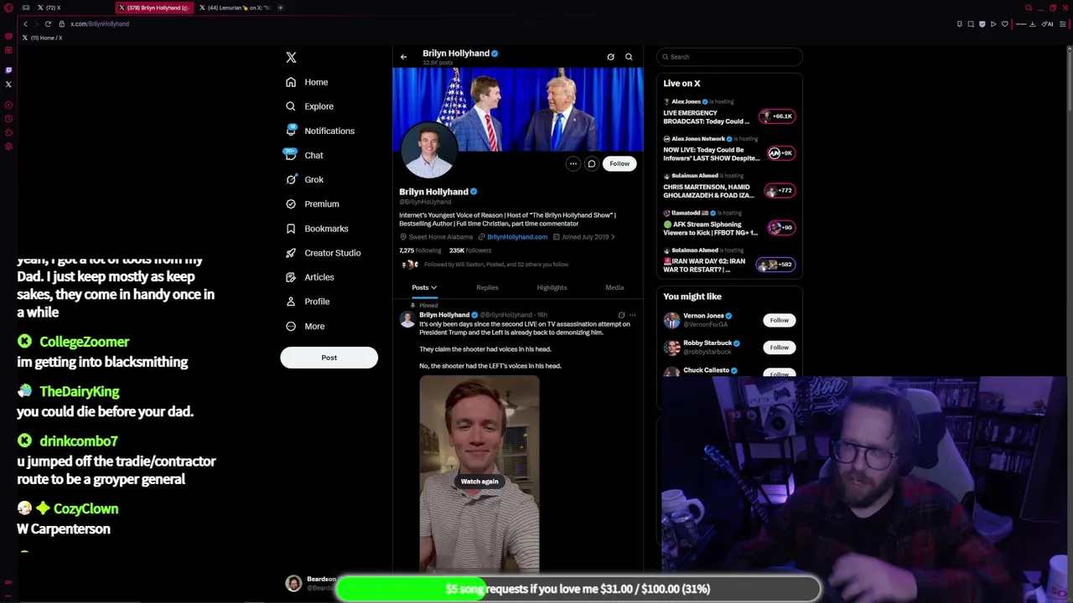The width and height of the screenshot is (1073, 603).
Task: Open Chat in the sidebar
Action: pyautogui.click(x=304, y=155)
